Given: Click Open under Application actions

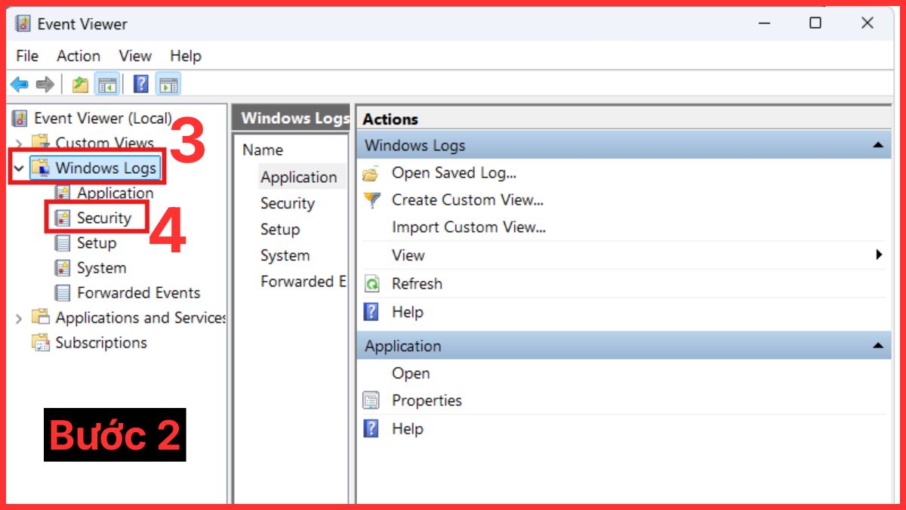Looking at the screenshot, I should [411, 373].
